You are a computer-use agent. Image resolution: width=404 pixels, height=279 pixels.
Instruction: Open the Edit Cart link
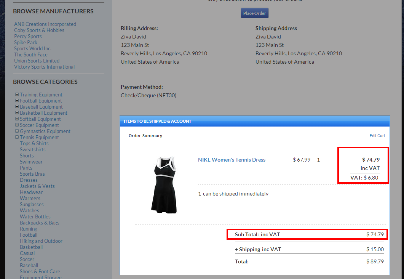(x=377, y=136)
